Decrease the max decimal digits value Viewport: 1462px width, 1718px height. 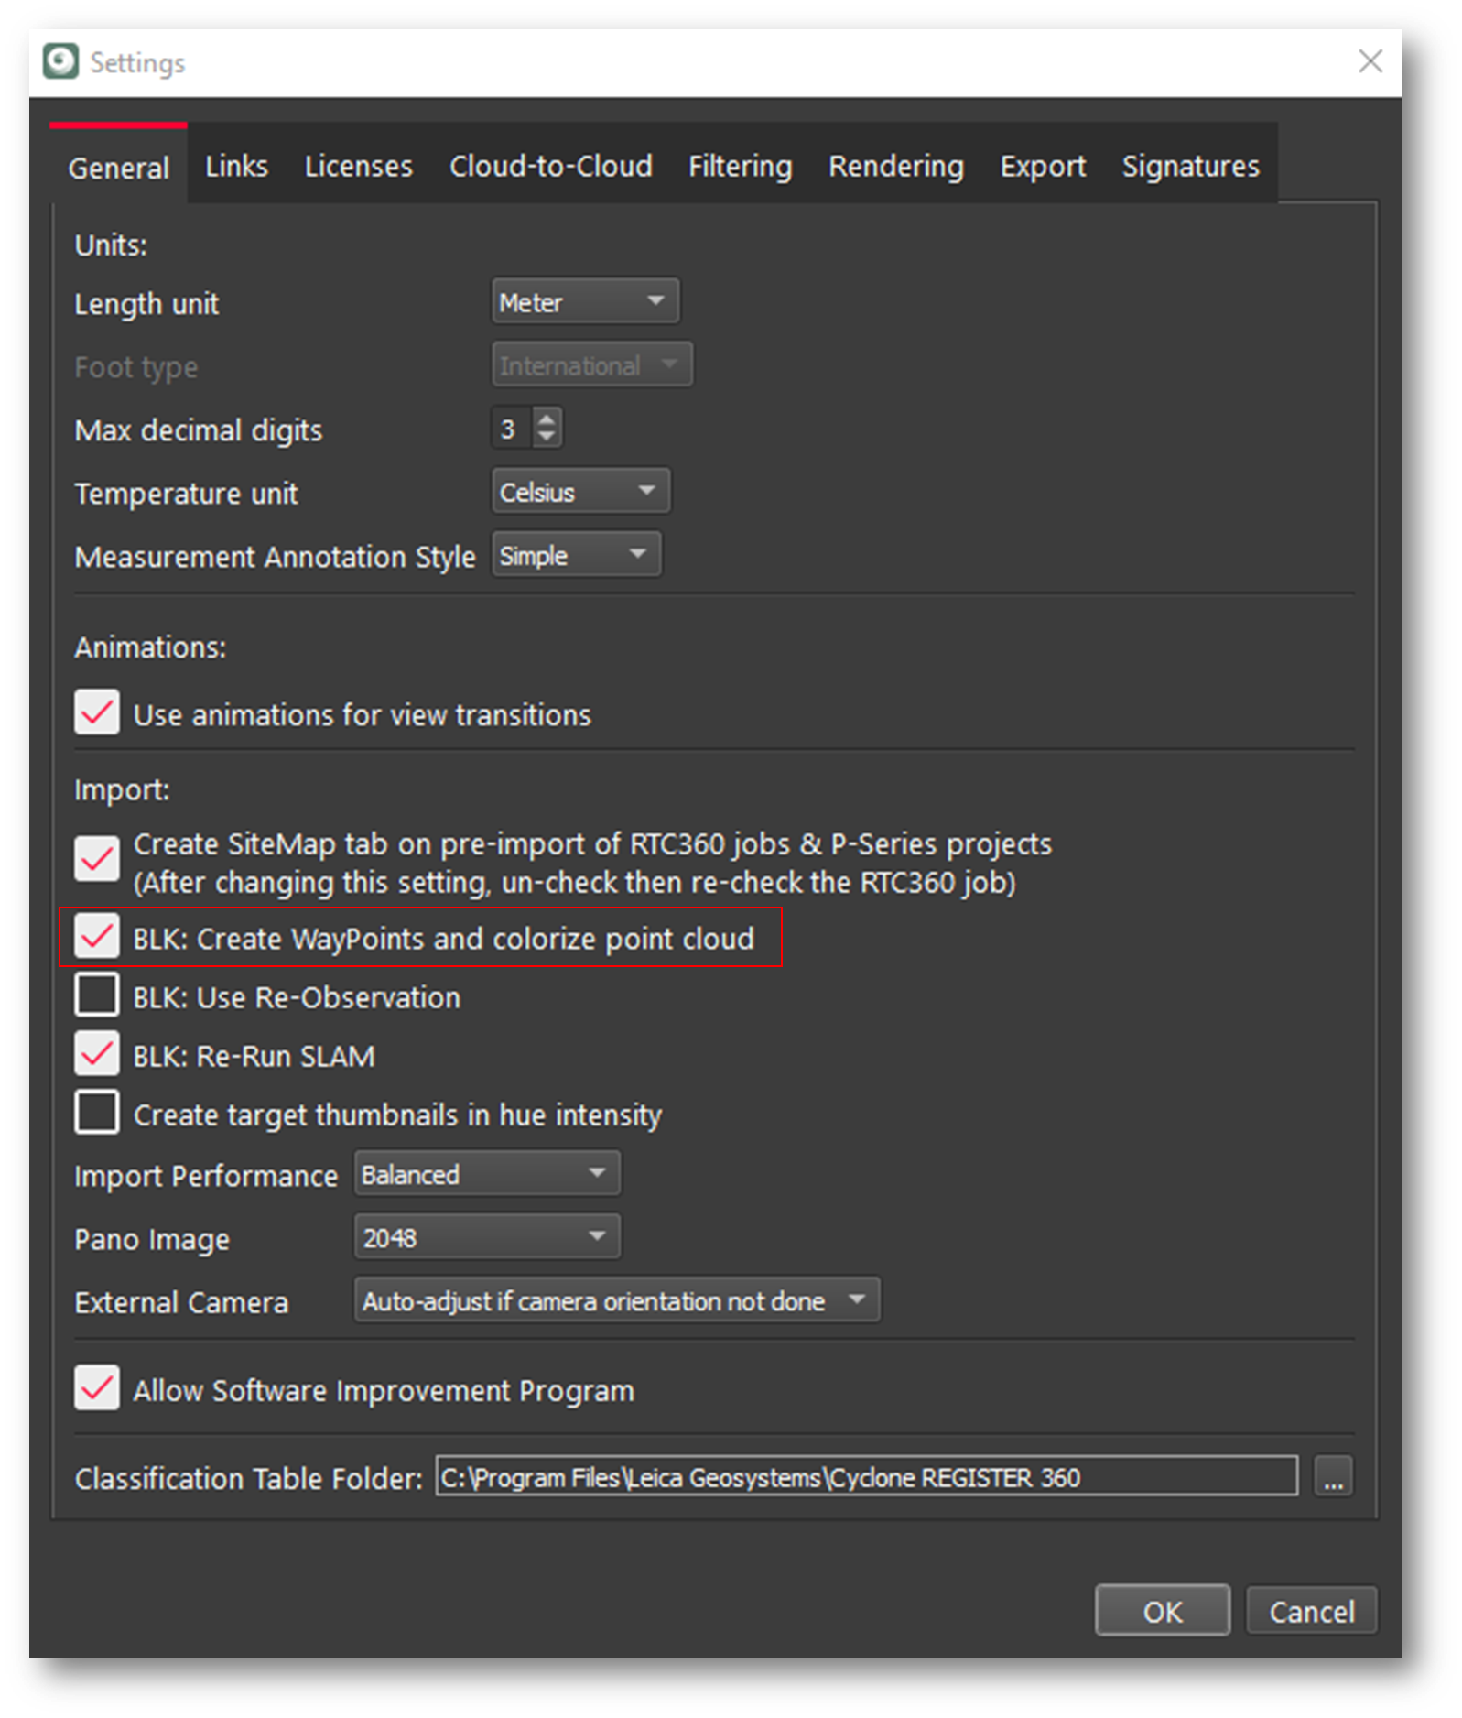click(547, 437)
